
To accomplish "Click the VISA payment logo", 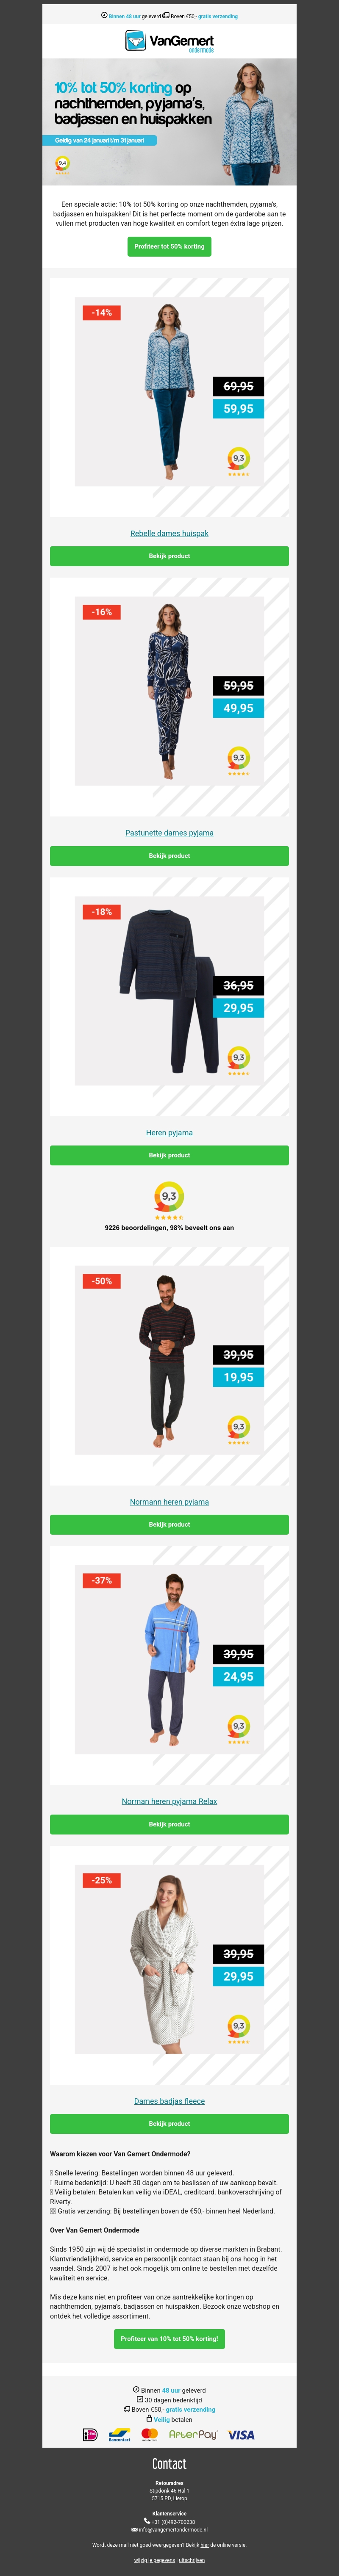I will click(x=241, y=2434).
